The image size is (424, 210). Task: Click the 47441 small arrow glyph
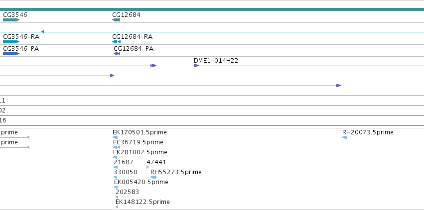147,167
